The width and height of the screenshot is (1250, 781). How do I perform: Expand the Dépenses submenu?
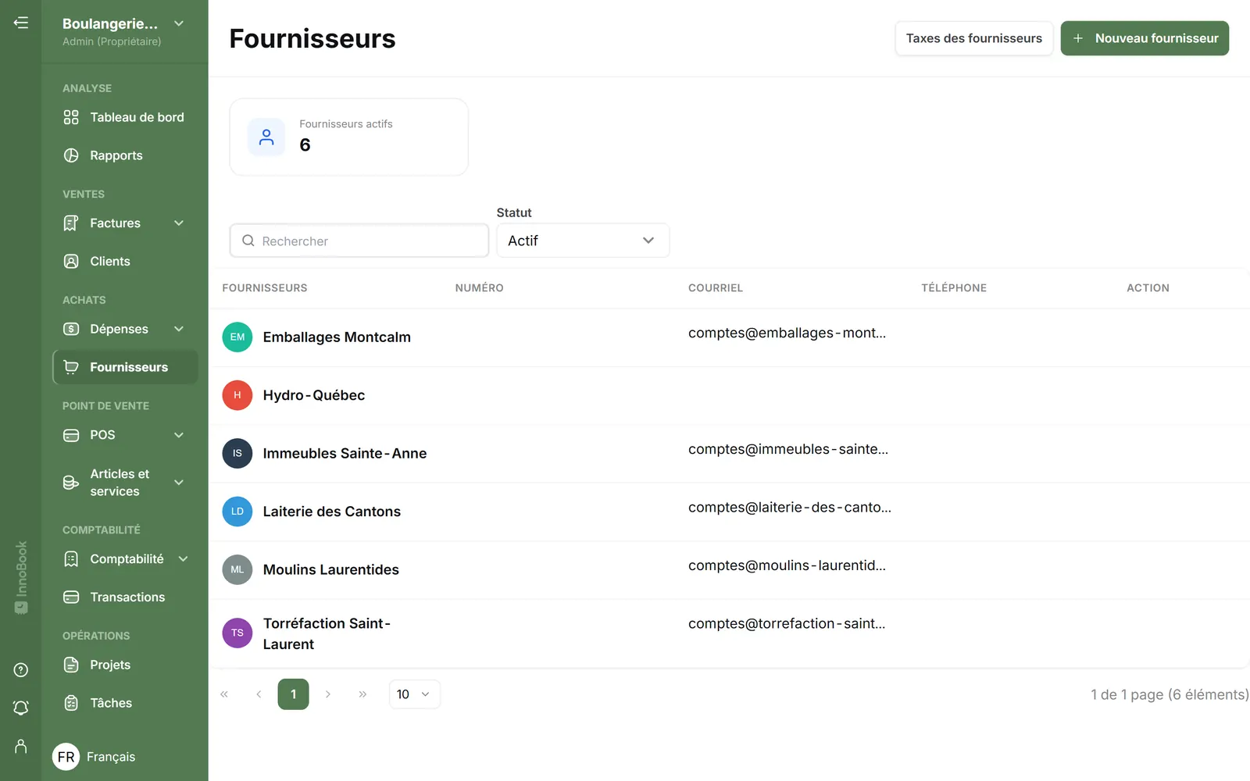(x=179, y=330)
